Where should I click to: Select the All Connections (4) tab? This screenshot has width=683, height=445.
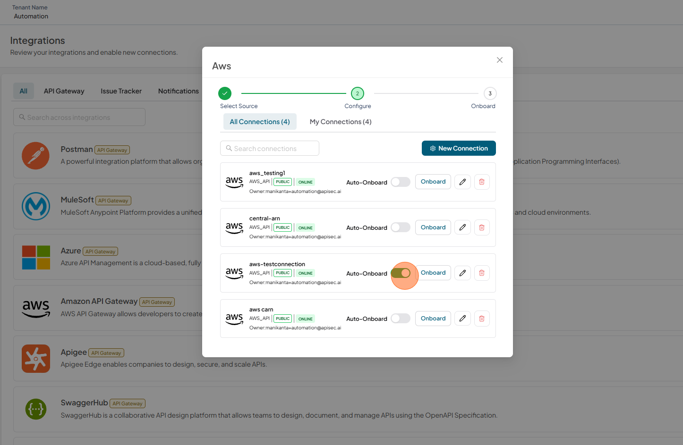click(x=260, y=122)
